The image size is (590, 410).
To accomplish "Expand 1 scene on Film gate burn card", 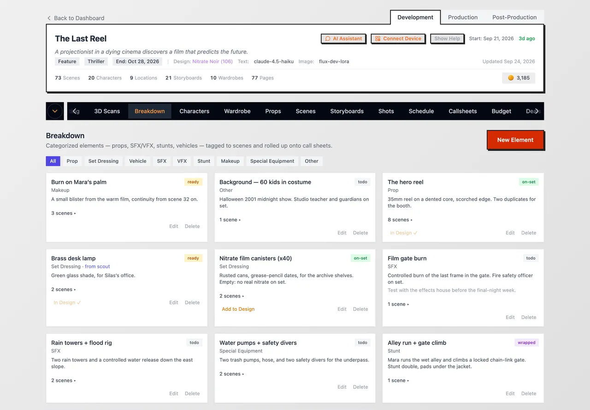I will pos(398,304).
